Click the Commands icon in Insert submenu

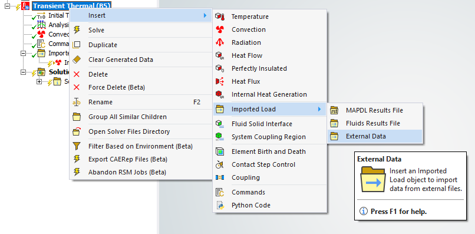(220, 192)
